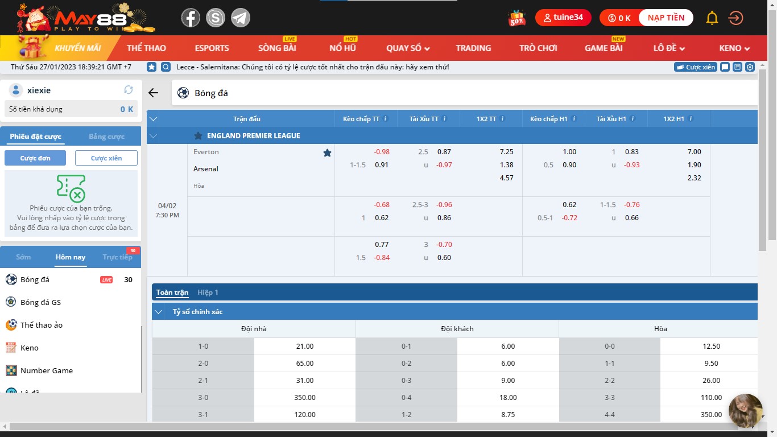Click the MAY88 logo
Screen dimensions: 777x437
(x=85, y=18)
